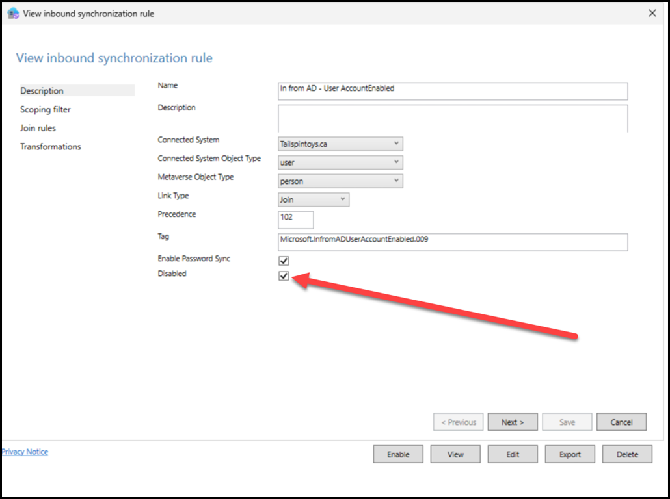Go to the Scoping filter section
Screen dimensions: 670x499
click(x=46, y=110)
